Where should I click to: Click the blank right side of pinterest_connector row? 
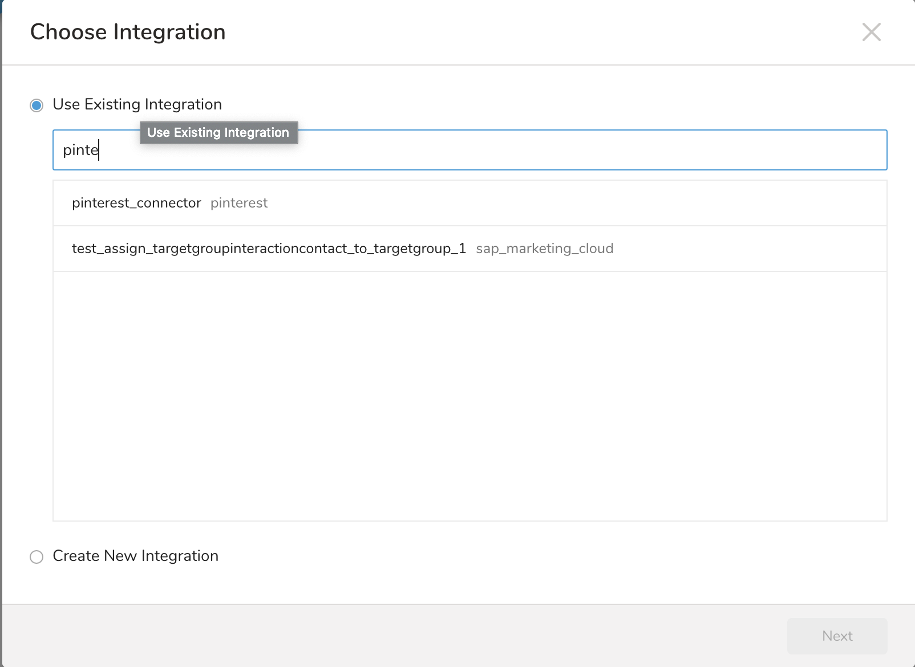[627, 204]
